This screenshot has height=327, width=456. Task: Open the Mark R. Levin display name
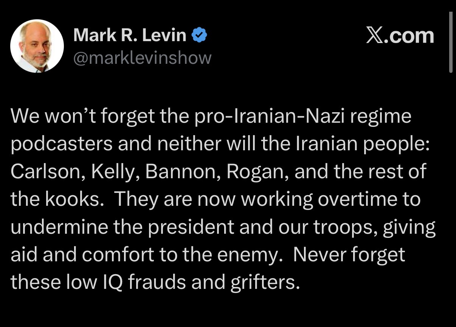tap(130, 35)
